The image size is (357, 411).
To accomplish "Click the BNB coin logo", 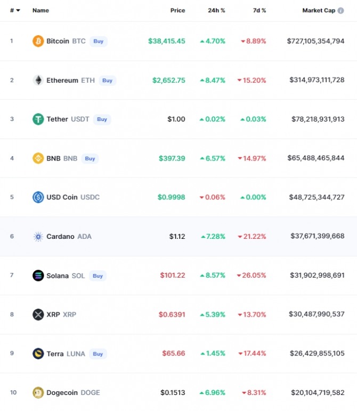I will 38,158.
